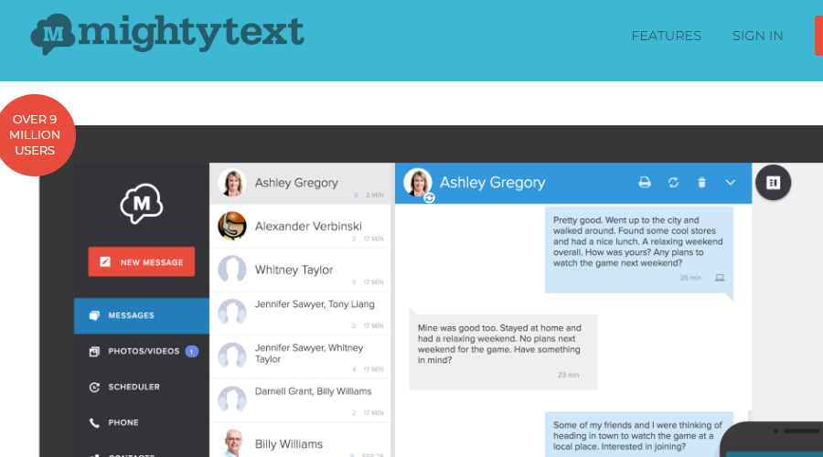
Task: Delete conversation with trash icon
Action: 701,183
